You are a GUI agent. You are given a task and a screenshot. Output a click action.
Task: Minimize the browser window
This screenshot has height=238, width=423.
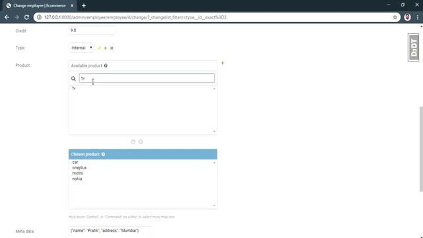[x=389, y=5]
